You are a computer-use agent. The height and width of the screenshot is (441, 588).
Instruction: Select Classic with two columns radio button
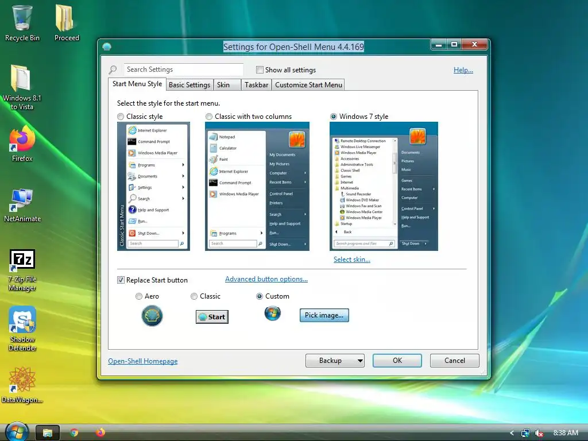click(x=209, y=117)
